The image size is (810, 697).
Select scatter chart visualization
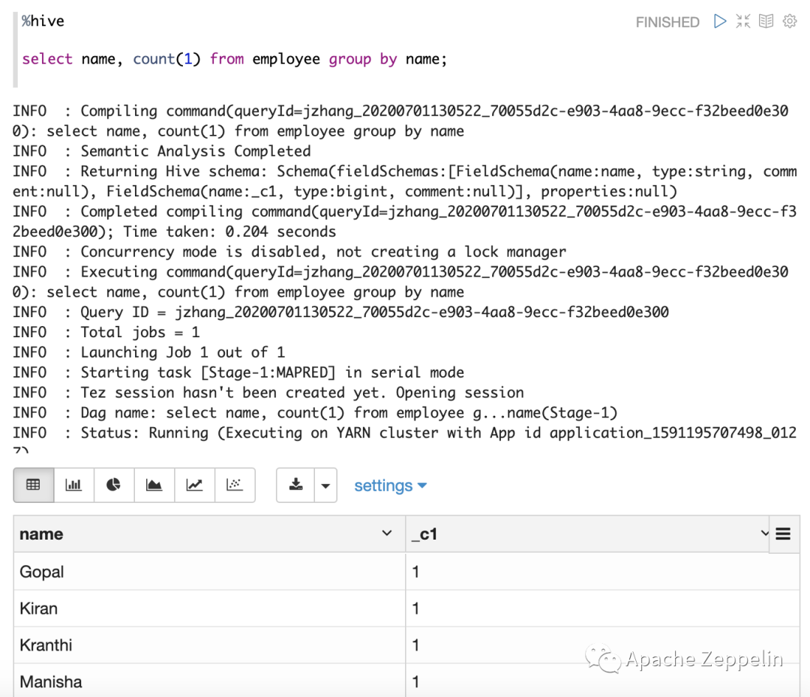[x=235, y=485]
